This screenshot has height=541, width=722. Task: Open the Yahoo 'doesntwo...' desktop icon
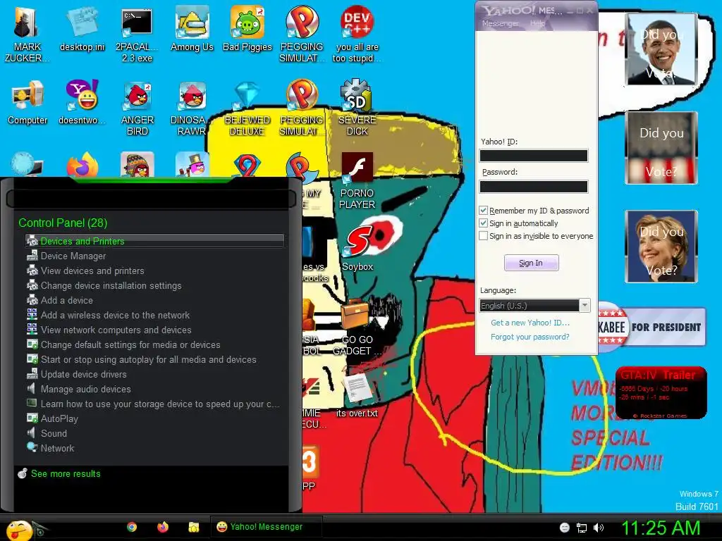click(82, 102)
